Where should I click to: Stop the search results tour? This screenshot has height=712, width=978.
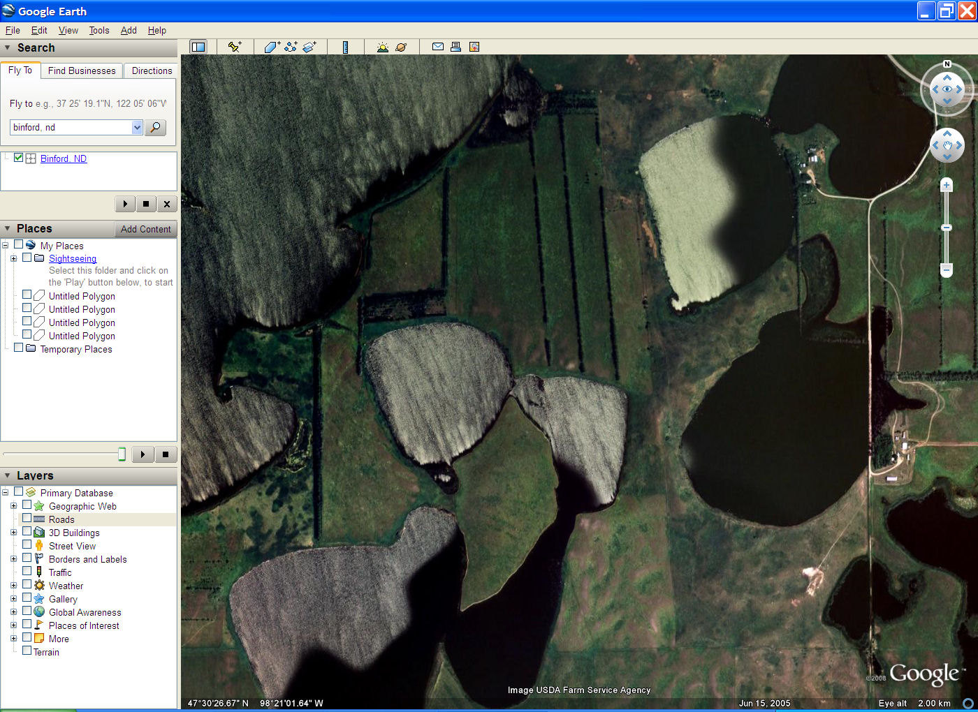[x=146, y=204]
